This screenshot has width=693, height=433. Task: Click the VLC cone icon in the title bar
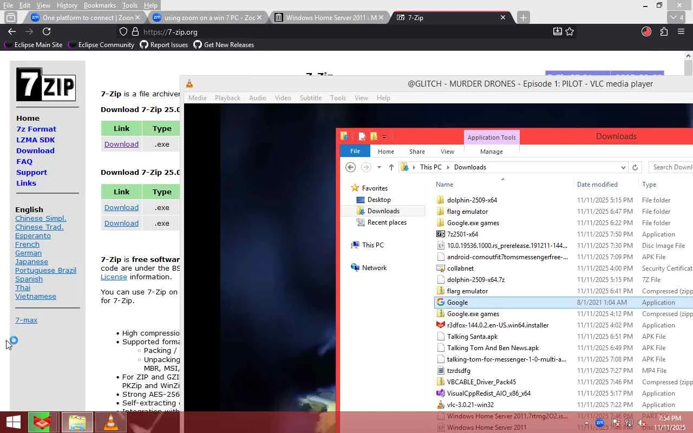coord(189,84)
